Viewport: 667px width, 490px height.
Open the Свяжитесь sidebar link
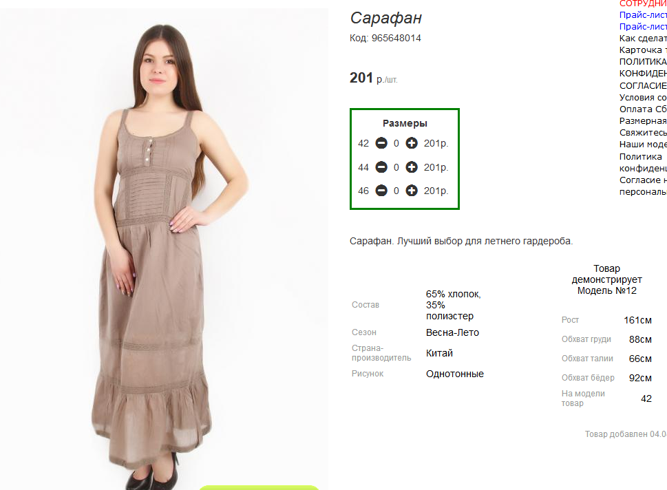[643, 133]
